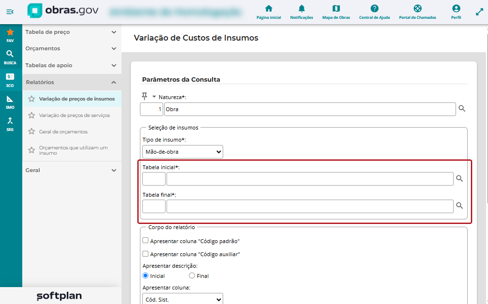This screenshot has height=304, width=488.
Task: Select SCO module in sidebar
Action: (x=10, y=80)
